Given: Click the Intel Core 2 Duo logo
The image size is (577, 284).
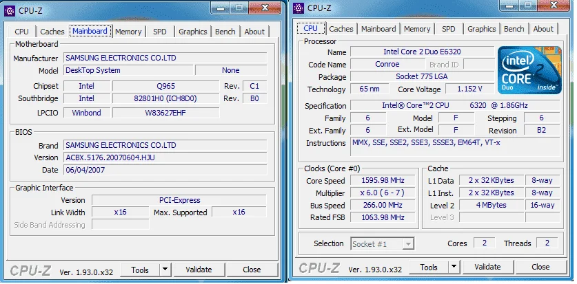Looking at the screenshot, I should coord(529,69).
